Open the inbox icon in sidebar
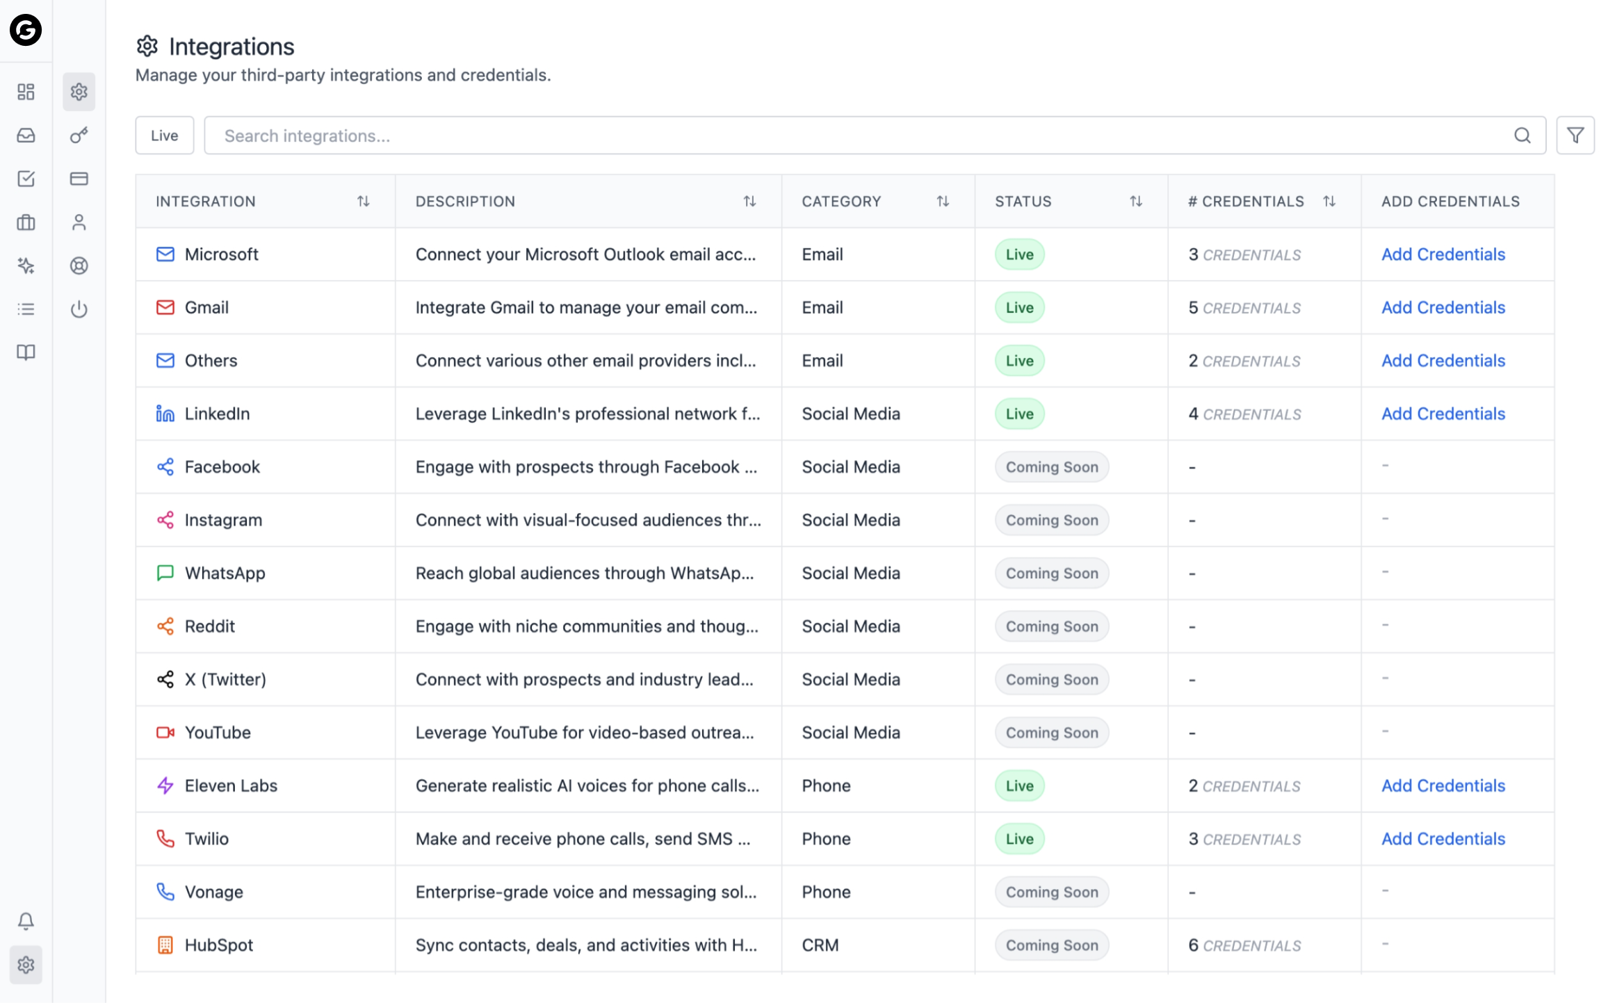 coord(26,136)
